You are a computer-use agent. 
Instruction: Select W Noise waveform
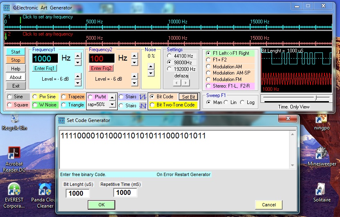[45, 105]
